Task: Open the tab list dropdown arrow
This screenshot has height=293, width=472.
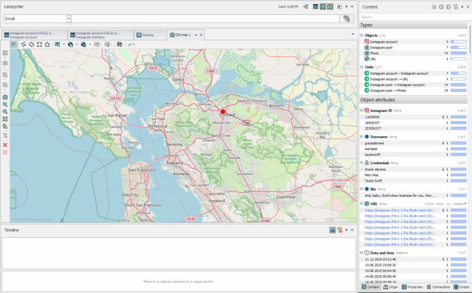Action: (353, 34)
